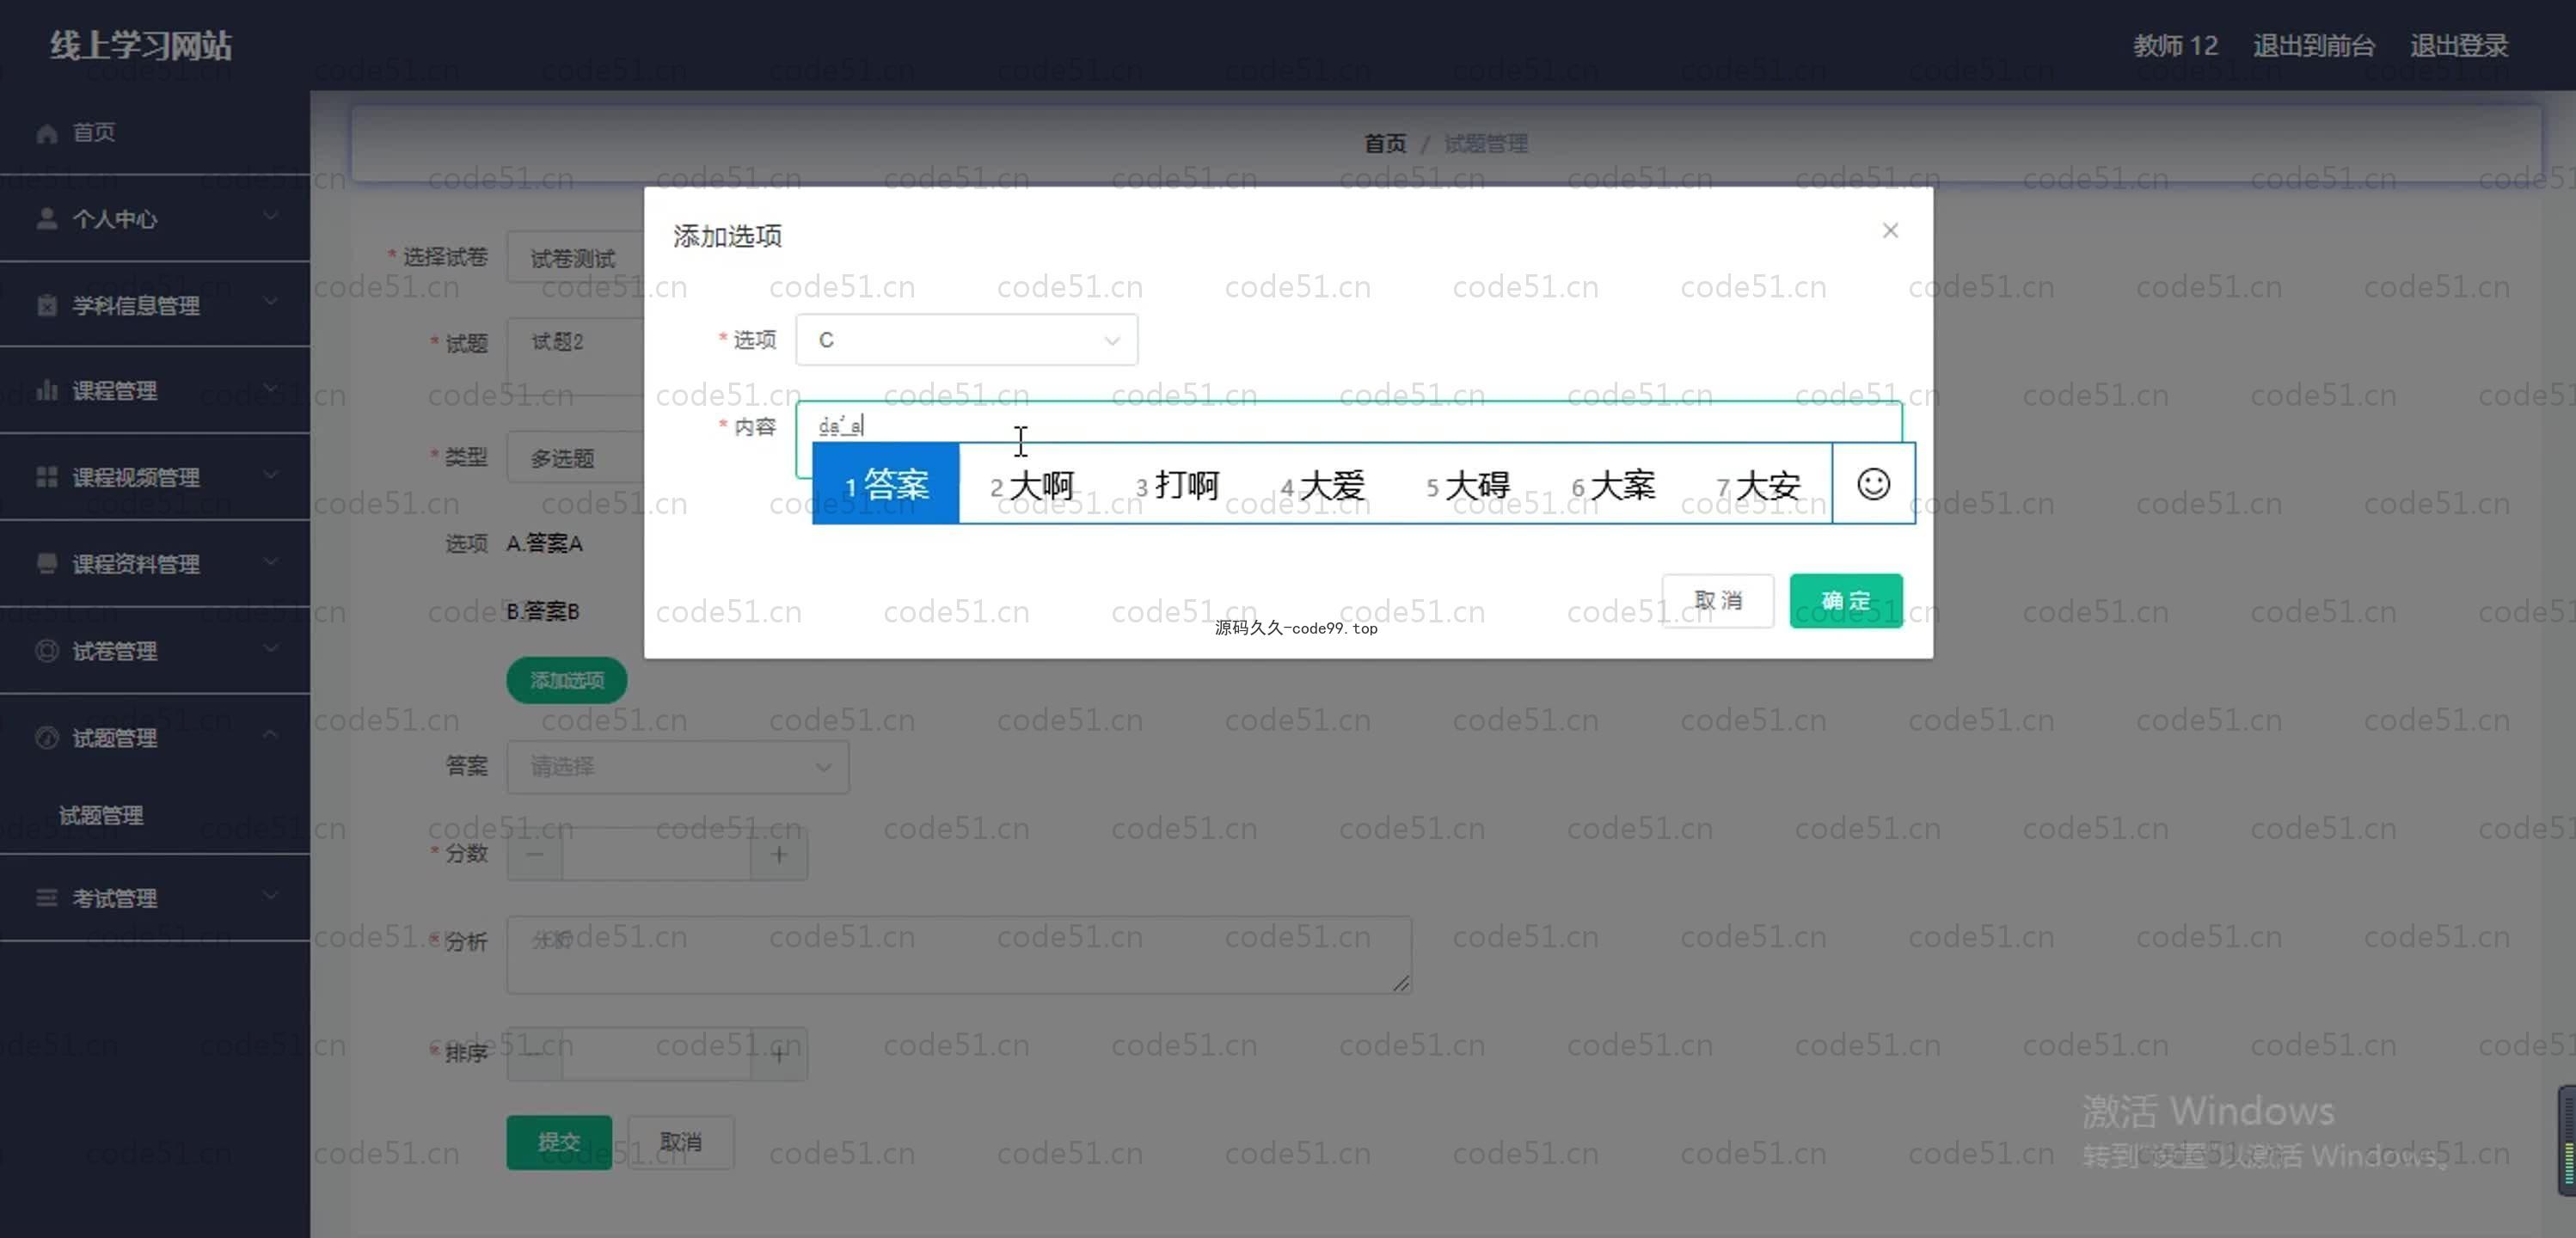This screenshot has height=1238, width=2576.
Task: Choose IME candidate 6 大案
Action: (1613, 485)
